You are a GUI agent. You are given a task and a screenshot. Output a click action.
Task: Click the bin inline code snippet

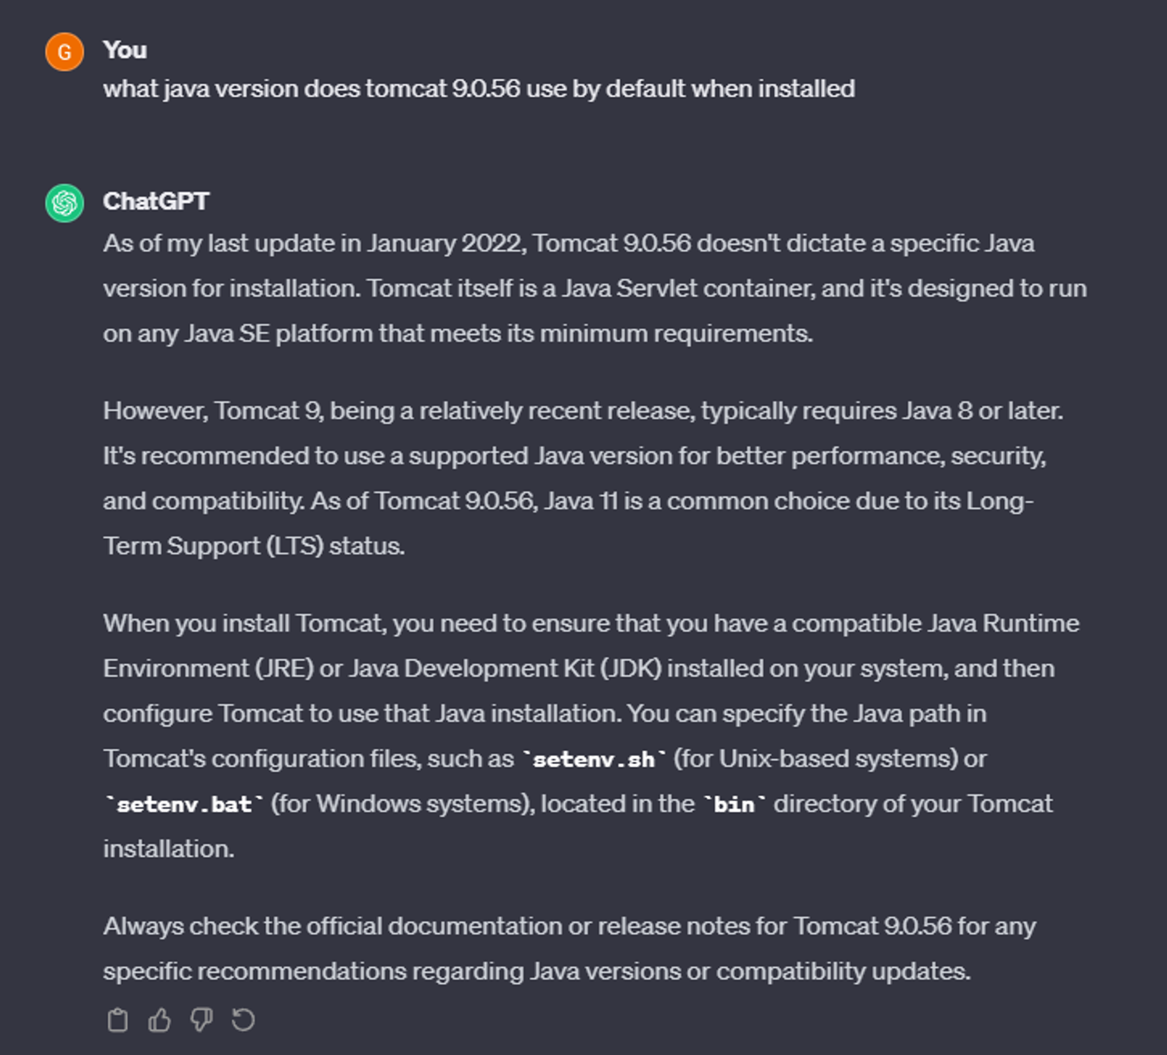click(x=734, y=805)
